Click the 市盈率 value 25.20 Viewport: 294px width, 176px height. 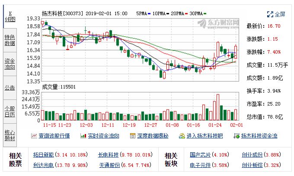(274, 104)
